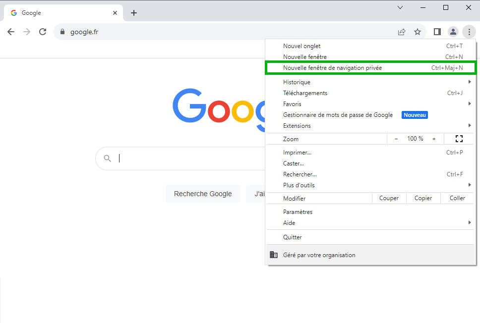The image size is (480, 323).
Task: Click the forward navigation arrow
Action: [27, 32]
